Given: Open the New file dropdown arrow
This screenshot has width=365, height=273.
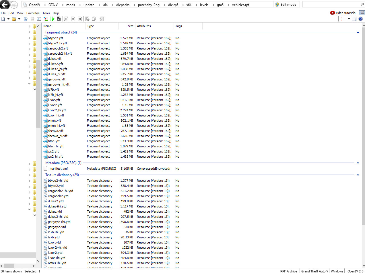Looking at the screenshot, I should click(x=8, y=19).
